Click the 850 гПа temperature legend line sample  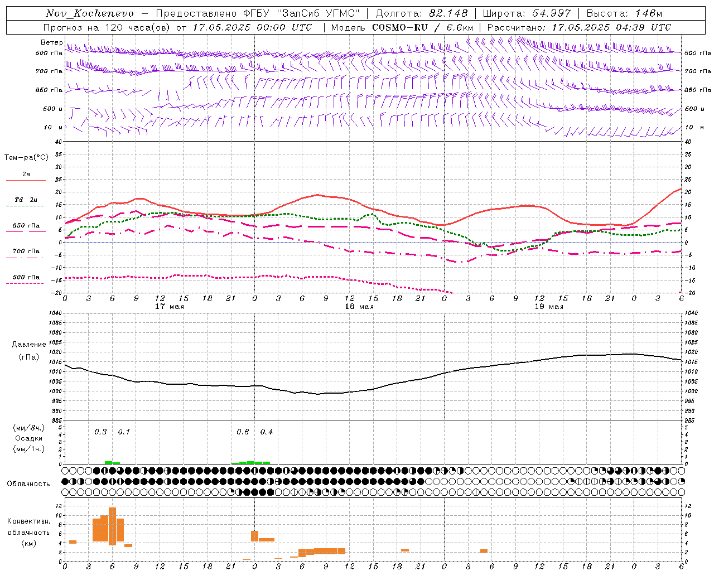click(26, 232)
